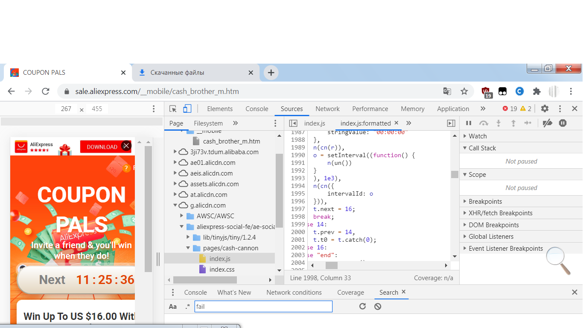Screen dimensions: 583x328
Task: Click the search refresh icon
Action: click(x=362, y=306)
